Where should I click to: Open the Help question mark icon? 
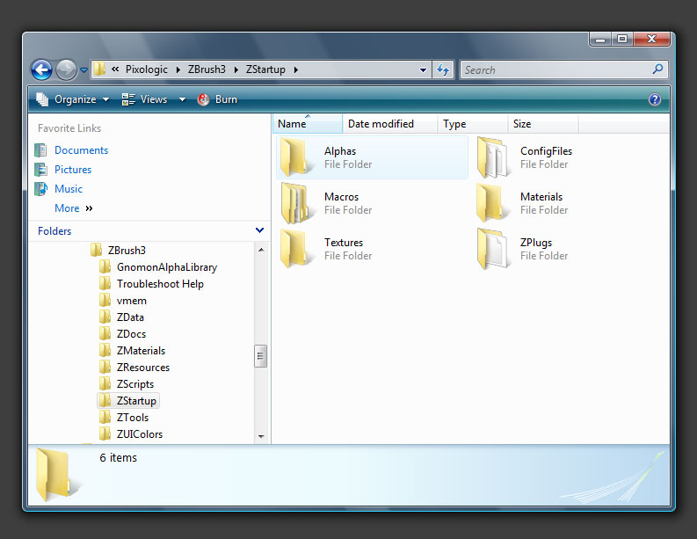(x=654, y=100)
